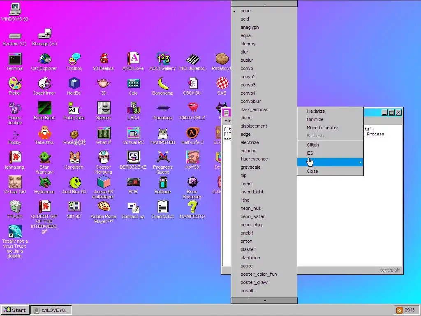This screenshot has height=316, width=421.
Task: Launch Brian Sweeper mine icon
Action: [x=192, y=188]
